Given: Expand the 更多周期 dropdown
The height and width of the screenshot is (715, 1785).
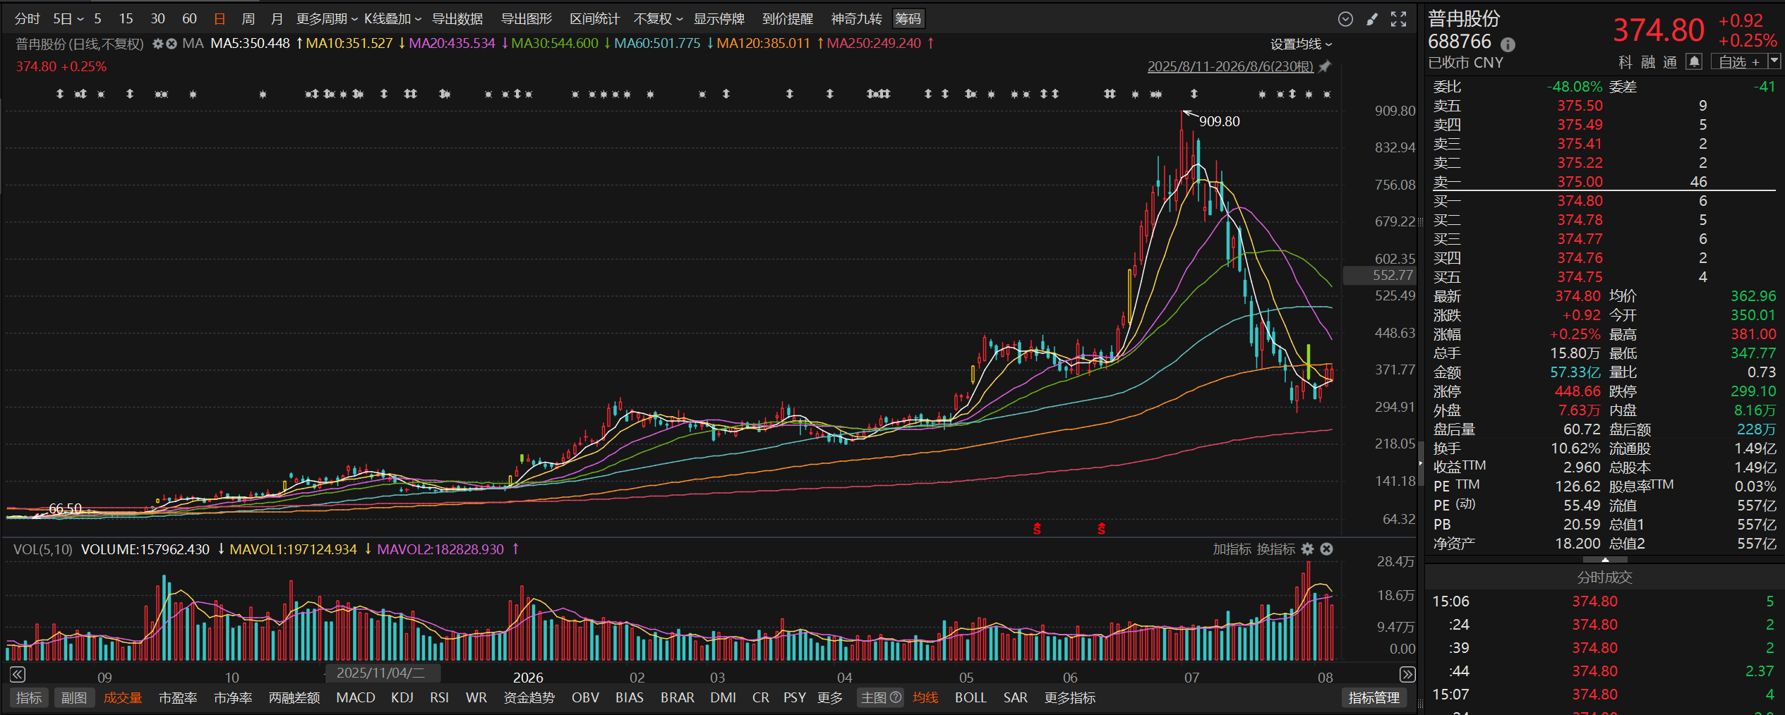Looking at the screenshot, I should click(327, 19).
